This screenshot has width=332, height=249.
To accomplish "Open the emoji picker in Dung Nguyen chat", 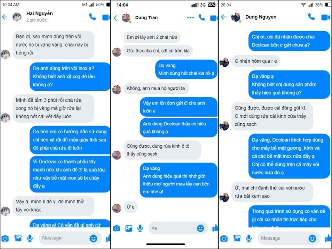I will point(312,238).
